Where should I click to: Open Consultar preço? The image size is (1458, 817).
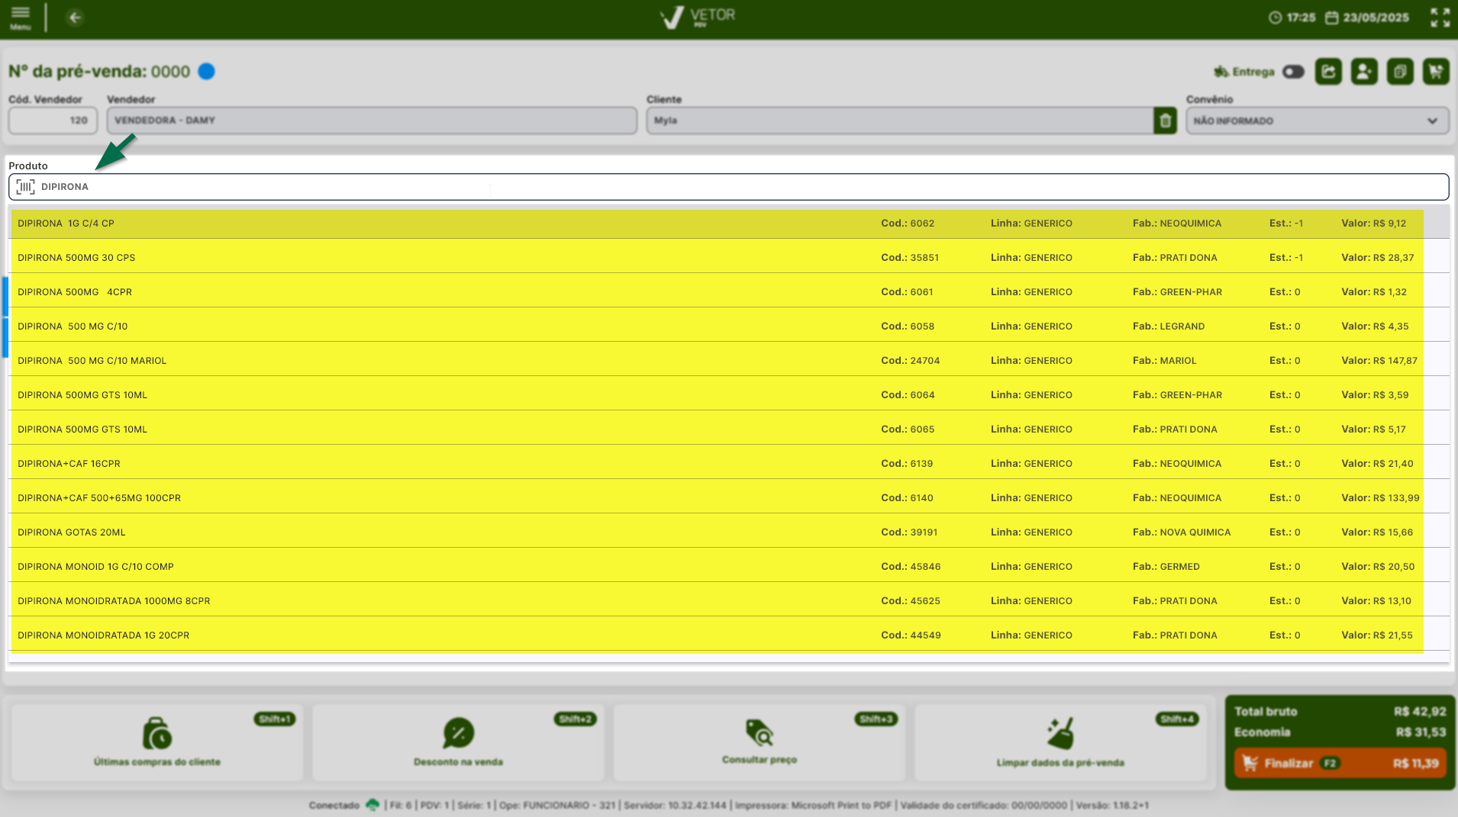point(760,743)
